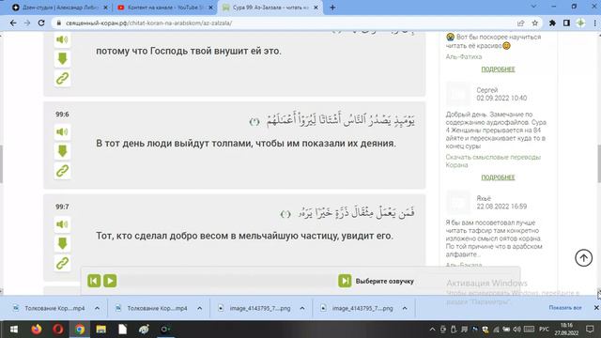Open Скачать смысловые переводы Корана link
This screenshot has width=601, height=338.
[493, 161]
